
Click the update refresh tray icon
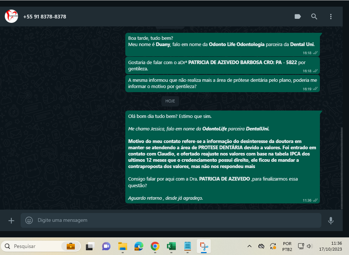pyautogui.click(x=273, y=246)
